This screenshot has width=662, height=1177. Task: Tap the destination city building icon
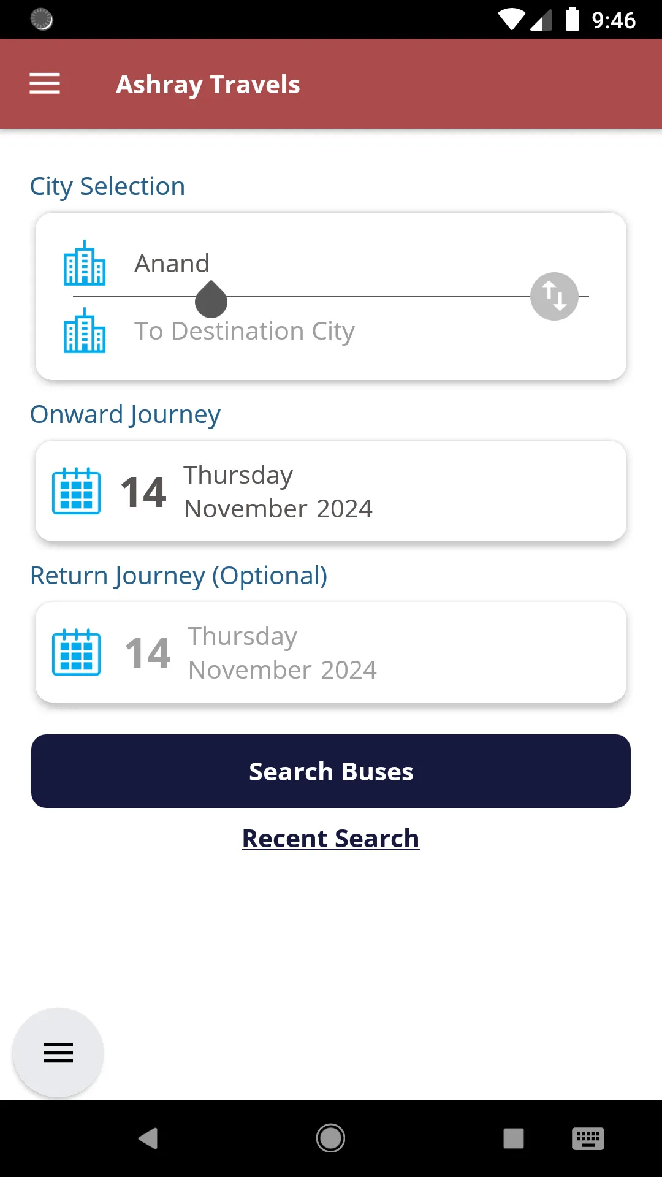(85, 330)
